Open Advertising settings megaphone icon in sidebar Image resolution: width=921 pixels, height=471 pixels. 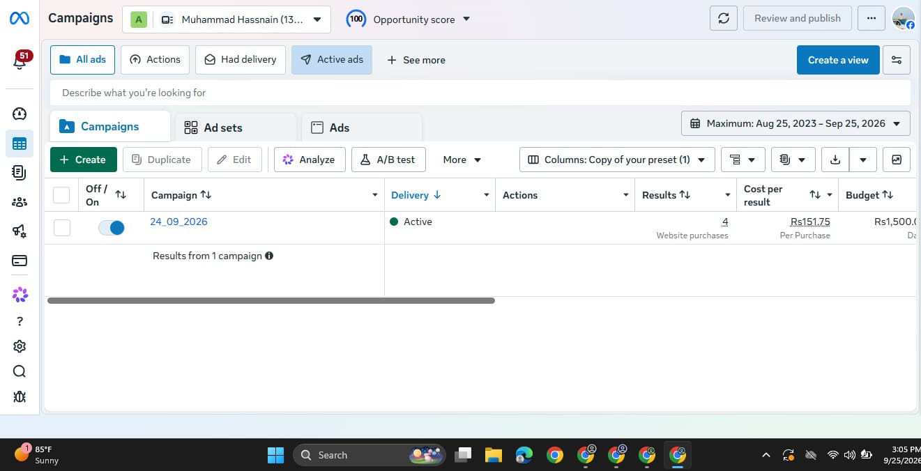point(20,231)
